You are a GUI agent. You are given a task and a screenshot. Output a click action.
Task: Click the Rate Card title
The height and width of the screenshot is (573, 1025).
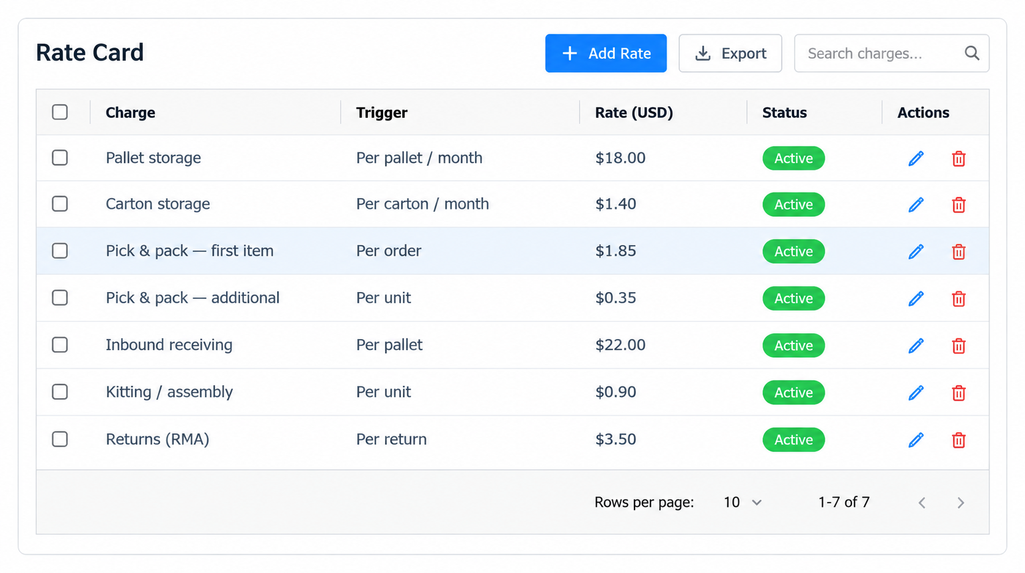tap(90, 53)
